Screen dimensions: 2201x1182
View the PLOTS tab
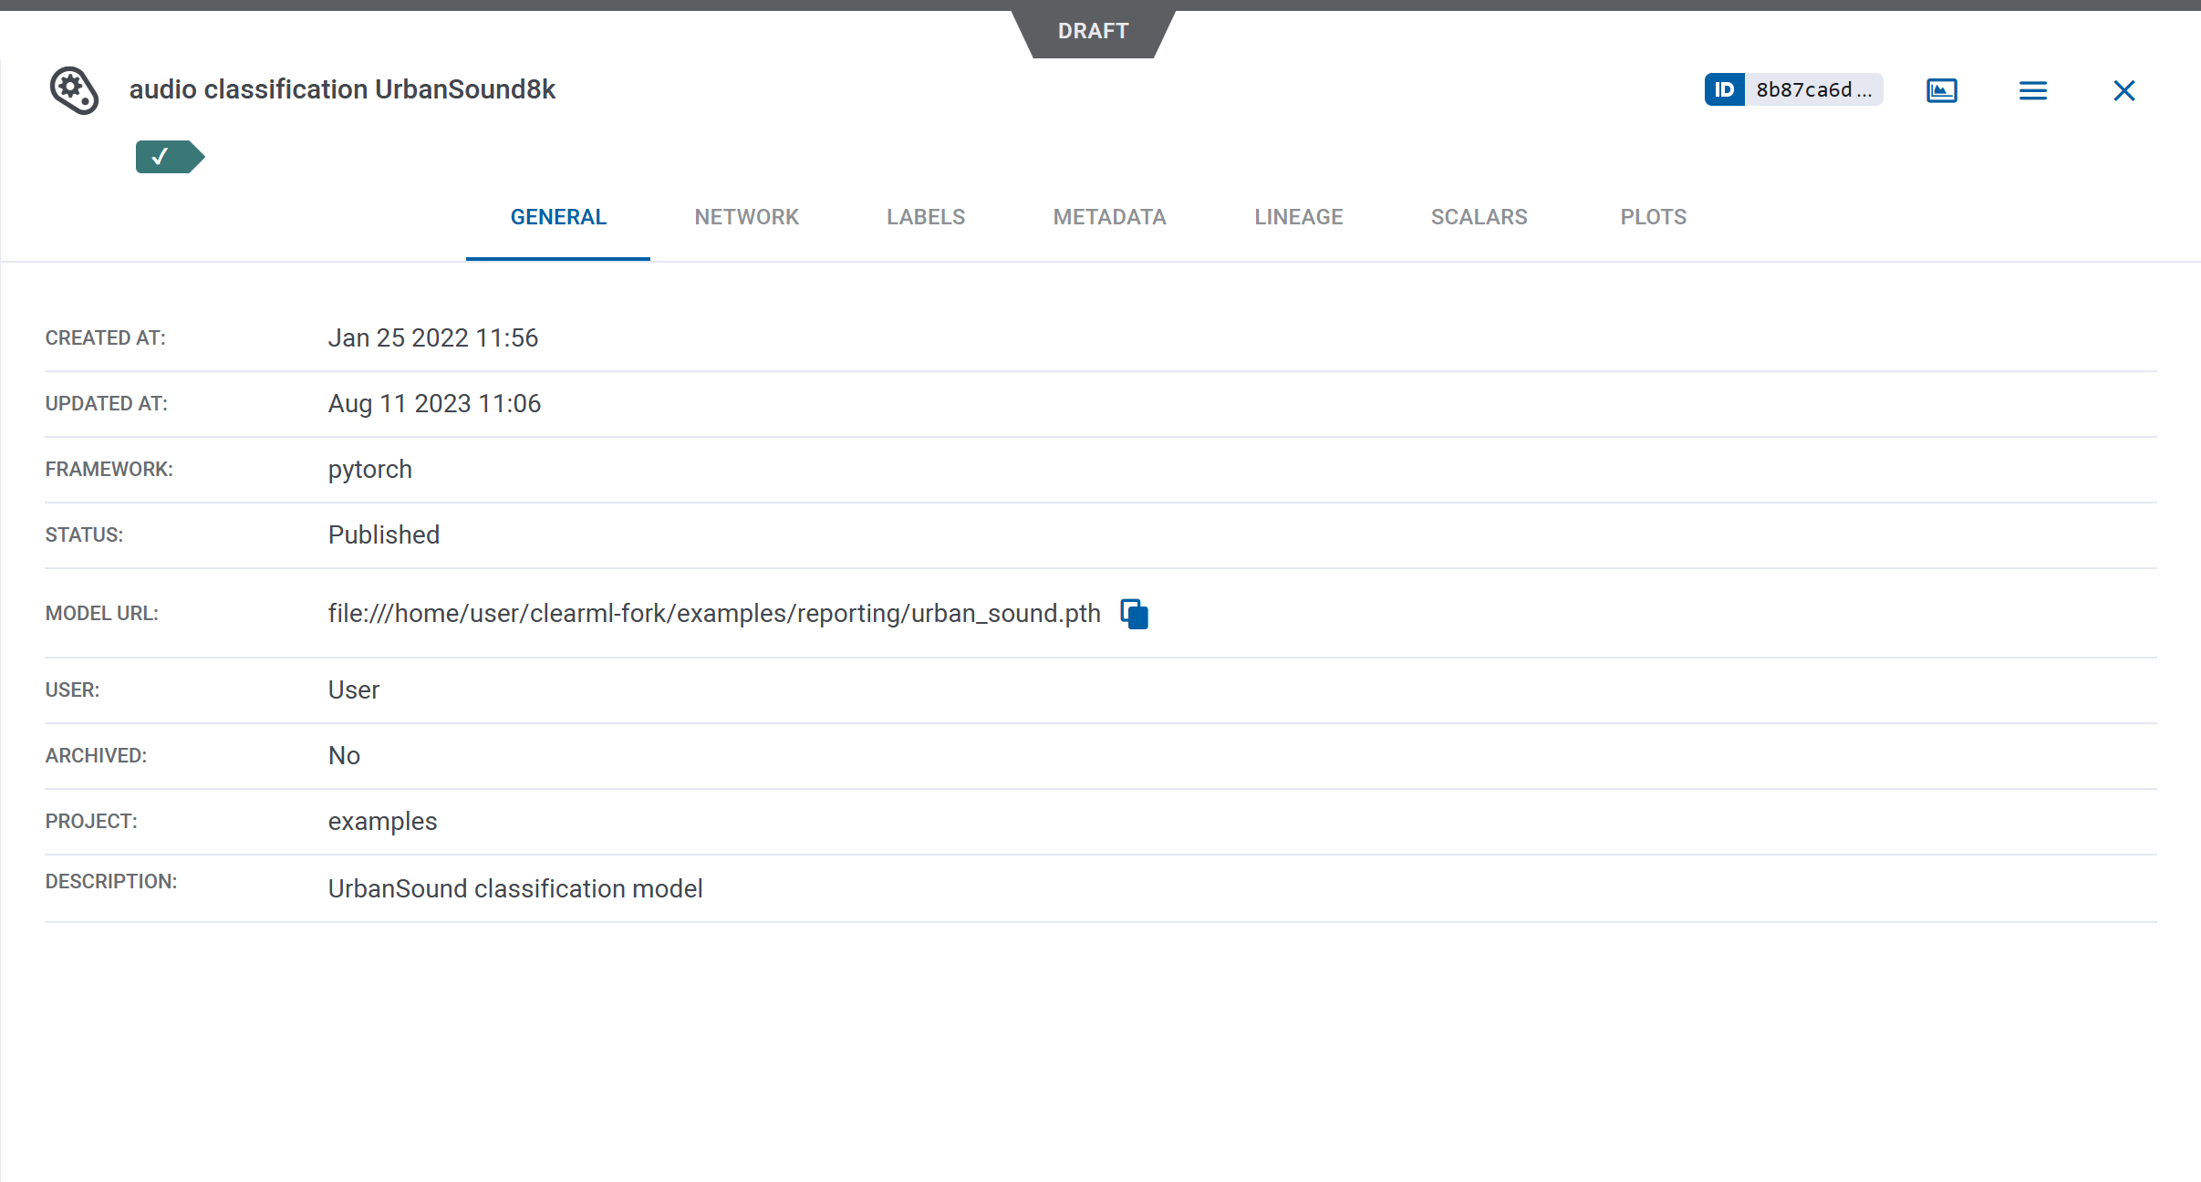click(1653, 217)
